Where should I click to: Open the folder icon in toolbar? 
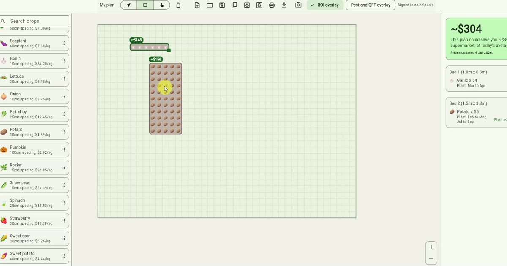point(210,5)
